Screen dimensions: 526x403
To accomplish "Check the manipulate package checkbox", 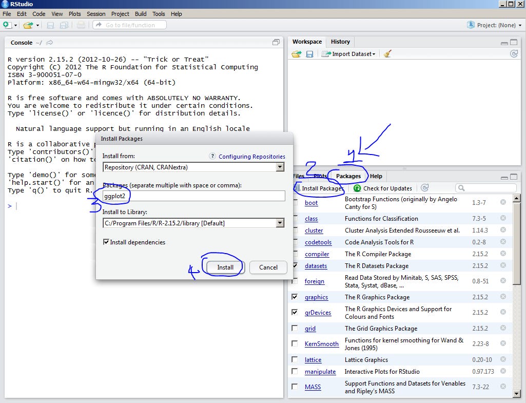I will [x=295, y=371].
